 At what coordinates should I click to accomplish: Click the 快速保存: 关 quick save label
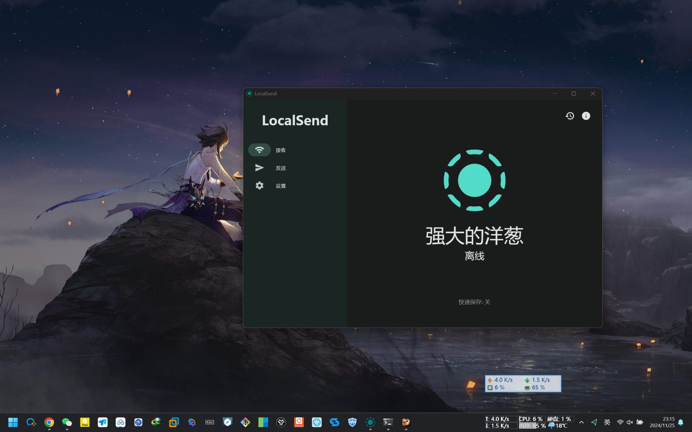[474, 302]
